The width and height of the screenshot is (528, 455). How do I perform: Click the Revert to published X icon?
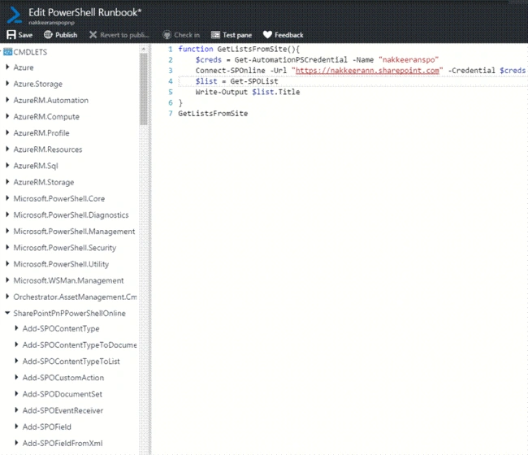pos(93,35)
